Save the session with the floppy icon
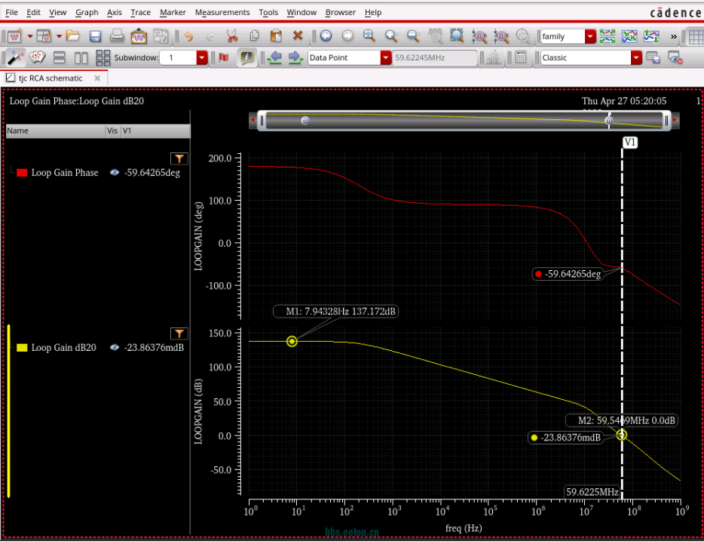Viewport: 704px width, 541px height. 95,36
